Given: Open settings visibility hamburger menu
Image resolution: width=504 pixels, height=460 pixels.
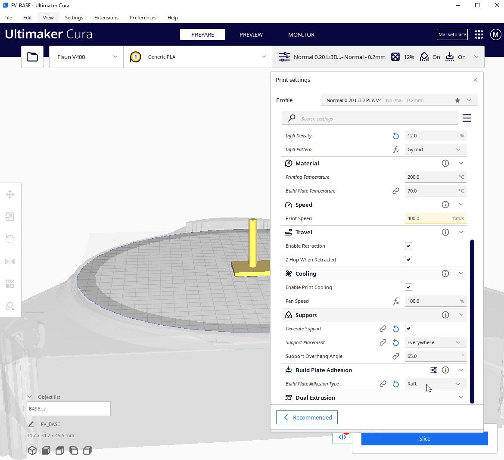Looking at the screenshot, I should (467, 118).
